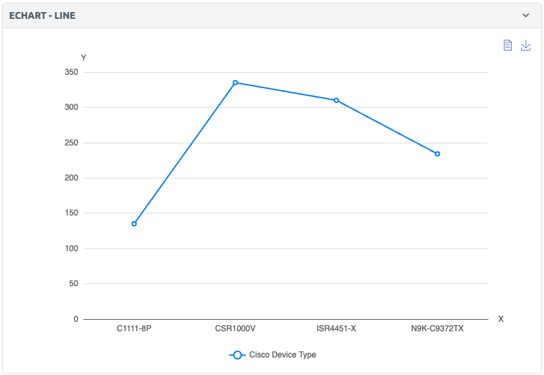Select the ISR4451-X x-axis label
Image resolution: width=544 pixels, height=375 pixels.
(x=336, y=329)
